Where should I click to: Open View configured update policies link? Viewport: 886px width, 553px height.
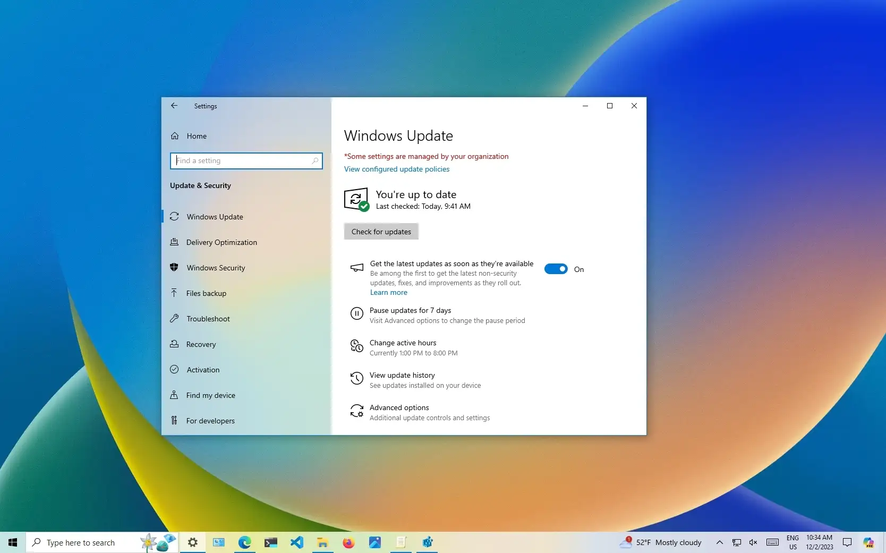397,169
